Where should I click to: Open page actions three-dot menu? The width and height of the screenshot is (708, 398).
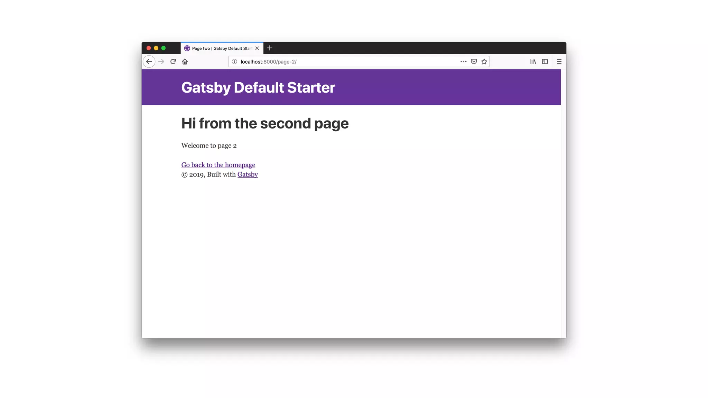point(463,61)
